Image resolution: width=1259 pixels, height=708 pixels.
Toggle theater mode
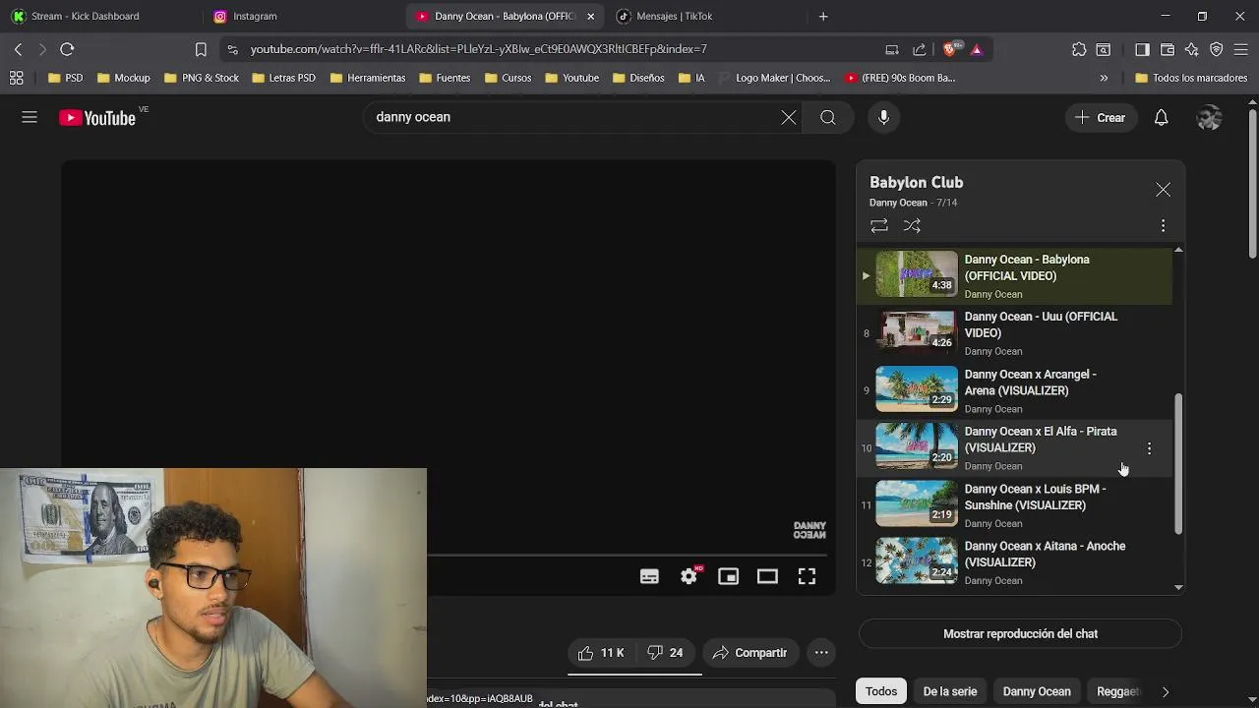[767, 576]
